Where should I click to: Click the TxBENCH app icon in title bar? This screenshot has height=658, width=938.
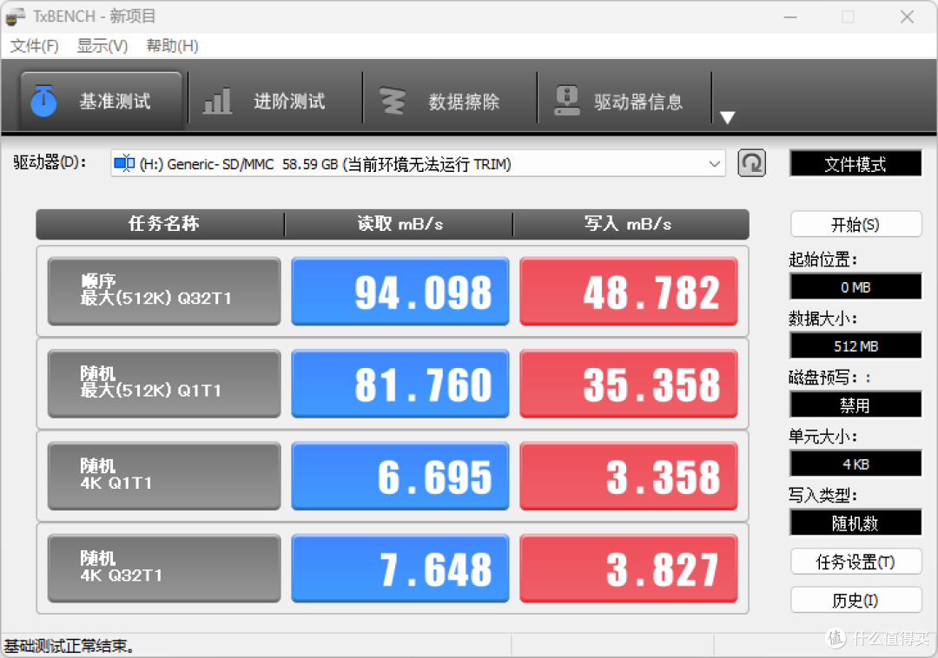(16, 16)
